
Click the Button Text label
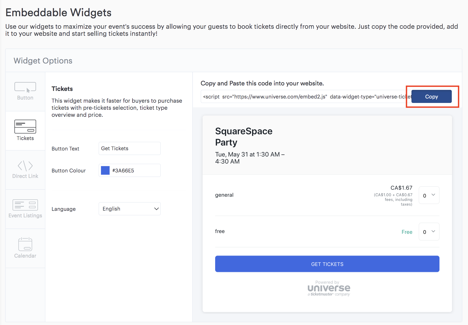(65, 149)
